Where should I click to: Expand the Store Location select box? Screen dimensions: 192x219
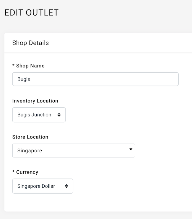click(74, 151)
